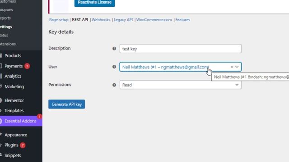Click the Reactivate License button

(x=94, y=3)
